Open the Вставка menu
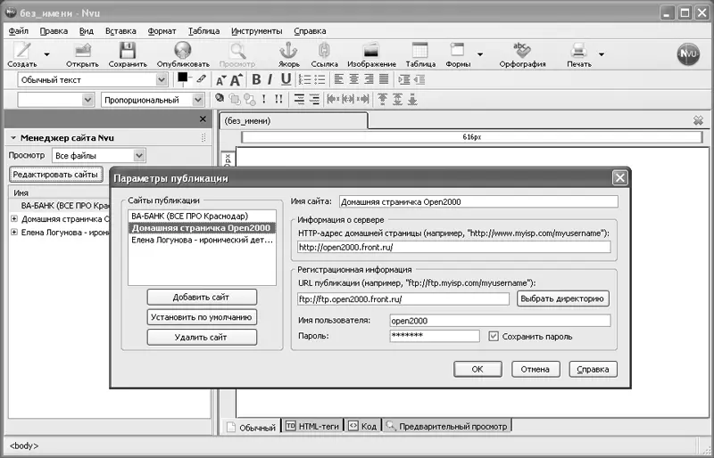The width and height of the screenshot is (714, 458). (x=120, y=31)
